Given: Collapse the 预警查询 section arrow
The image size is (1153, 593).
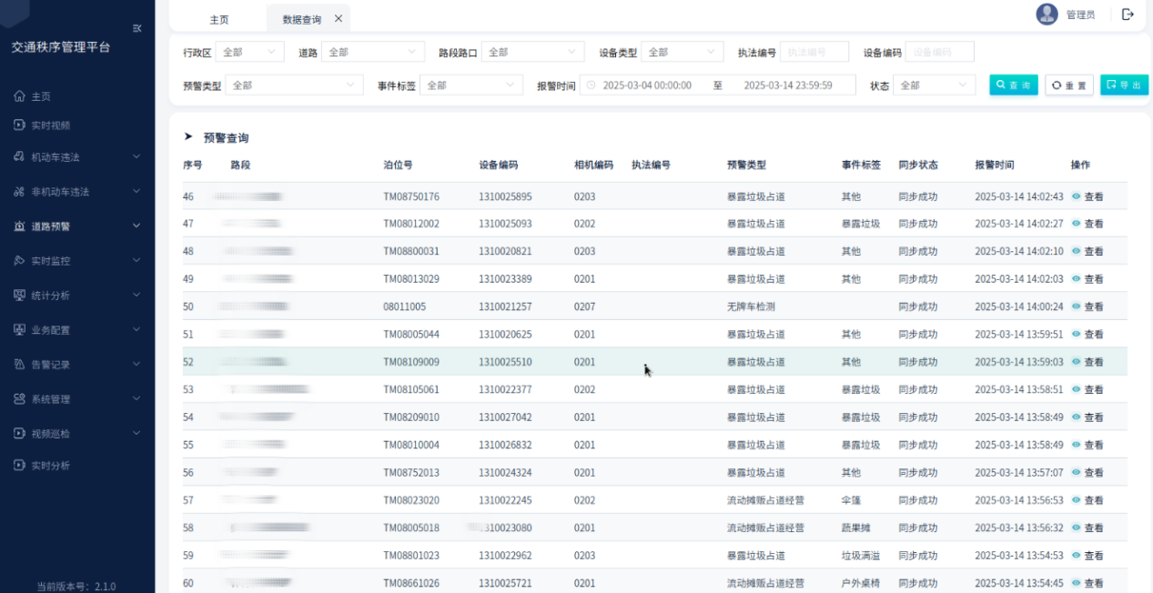Looking at the screenshot, I should click(188, 137).
